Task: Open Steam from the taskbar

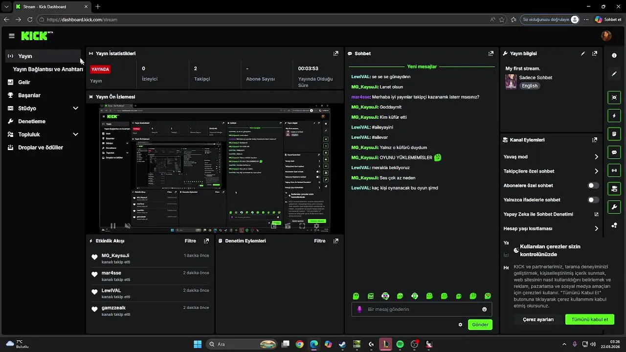Action: pyautogui.click(x=342, y=344)
